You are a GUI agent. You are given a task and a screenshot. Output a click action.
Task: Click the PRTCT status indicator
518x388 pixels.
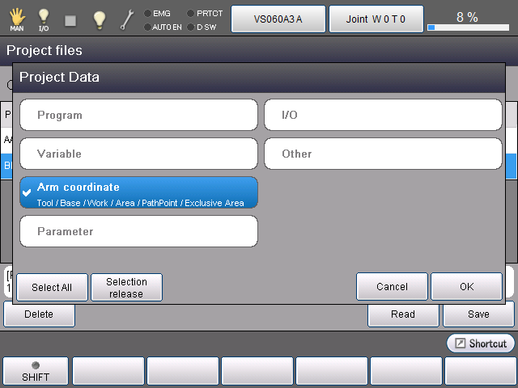point(204,13)
